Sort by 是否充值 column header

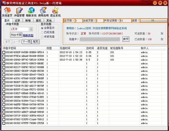tap(102, 48)
